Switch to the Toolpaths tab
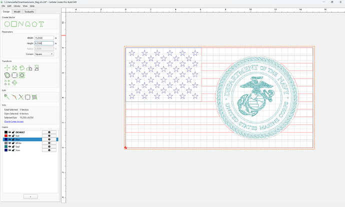 [x=29, y=11]
